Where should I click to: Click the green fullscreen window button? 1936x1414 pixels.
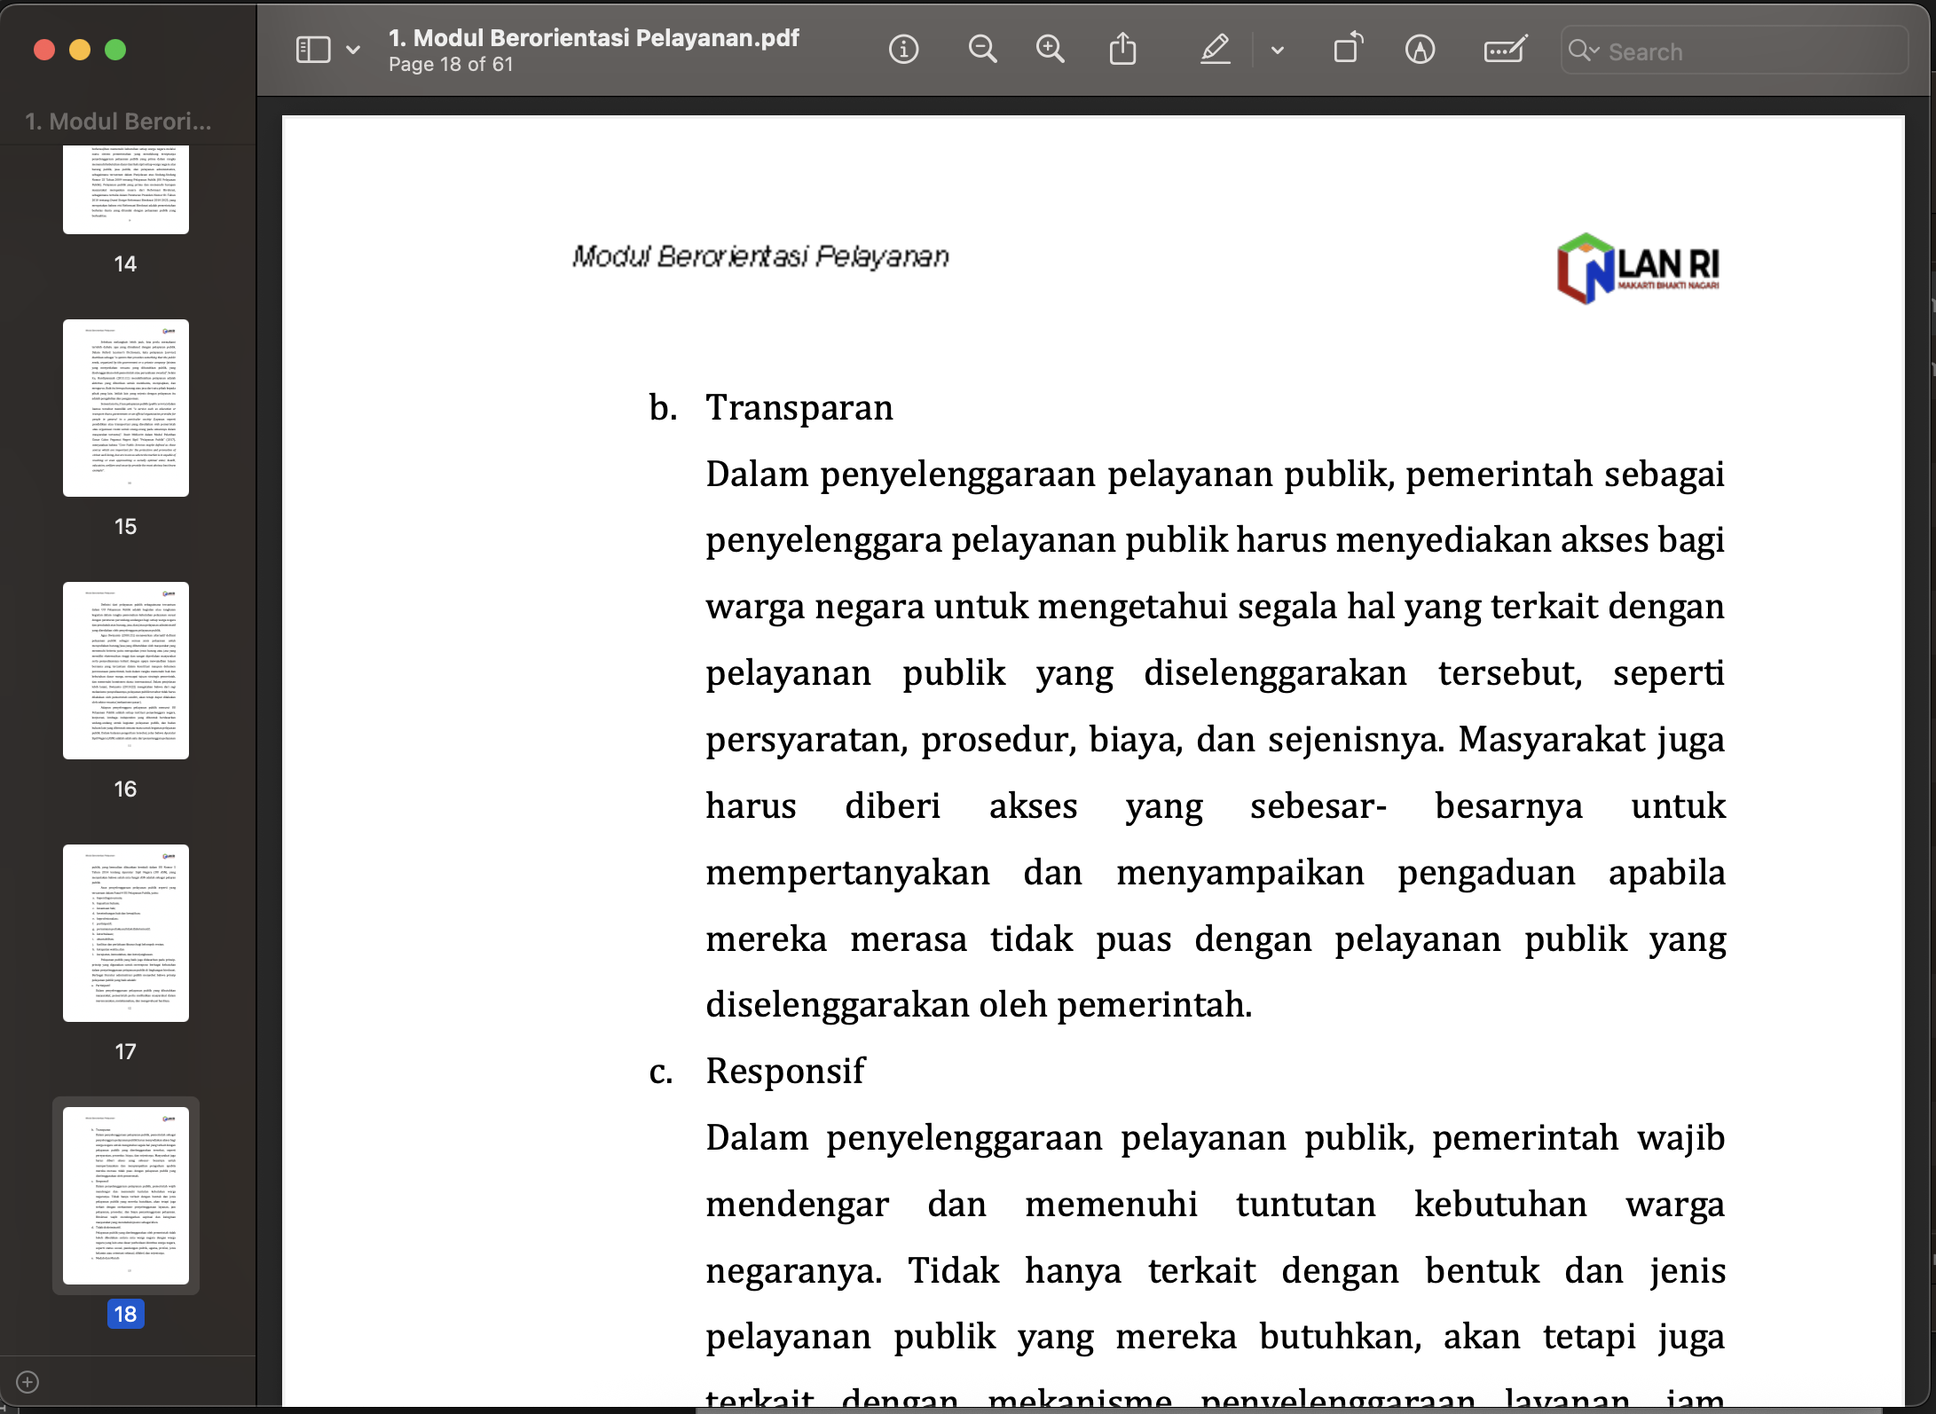[x=115, y=50]
